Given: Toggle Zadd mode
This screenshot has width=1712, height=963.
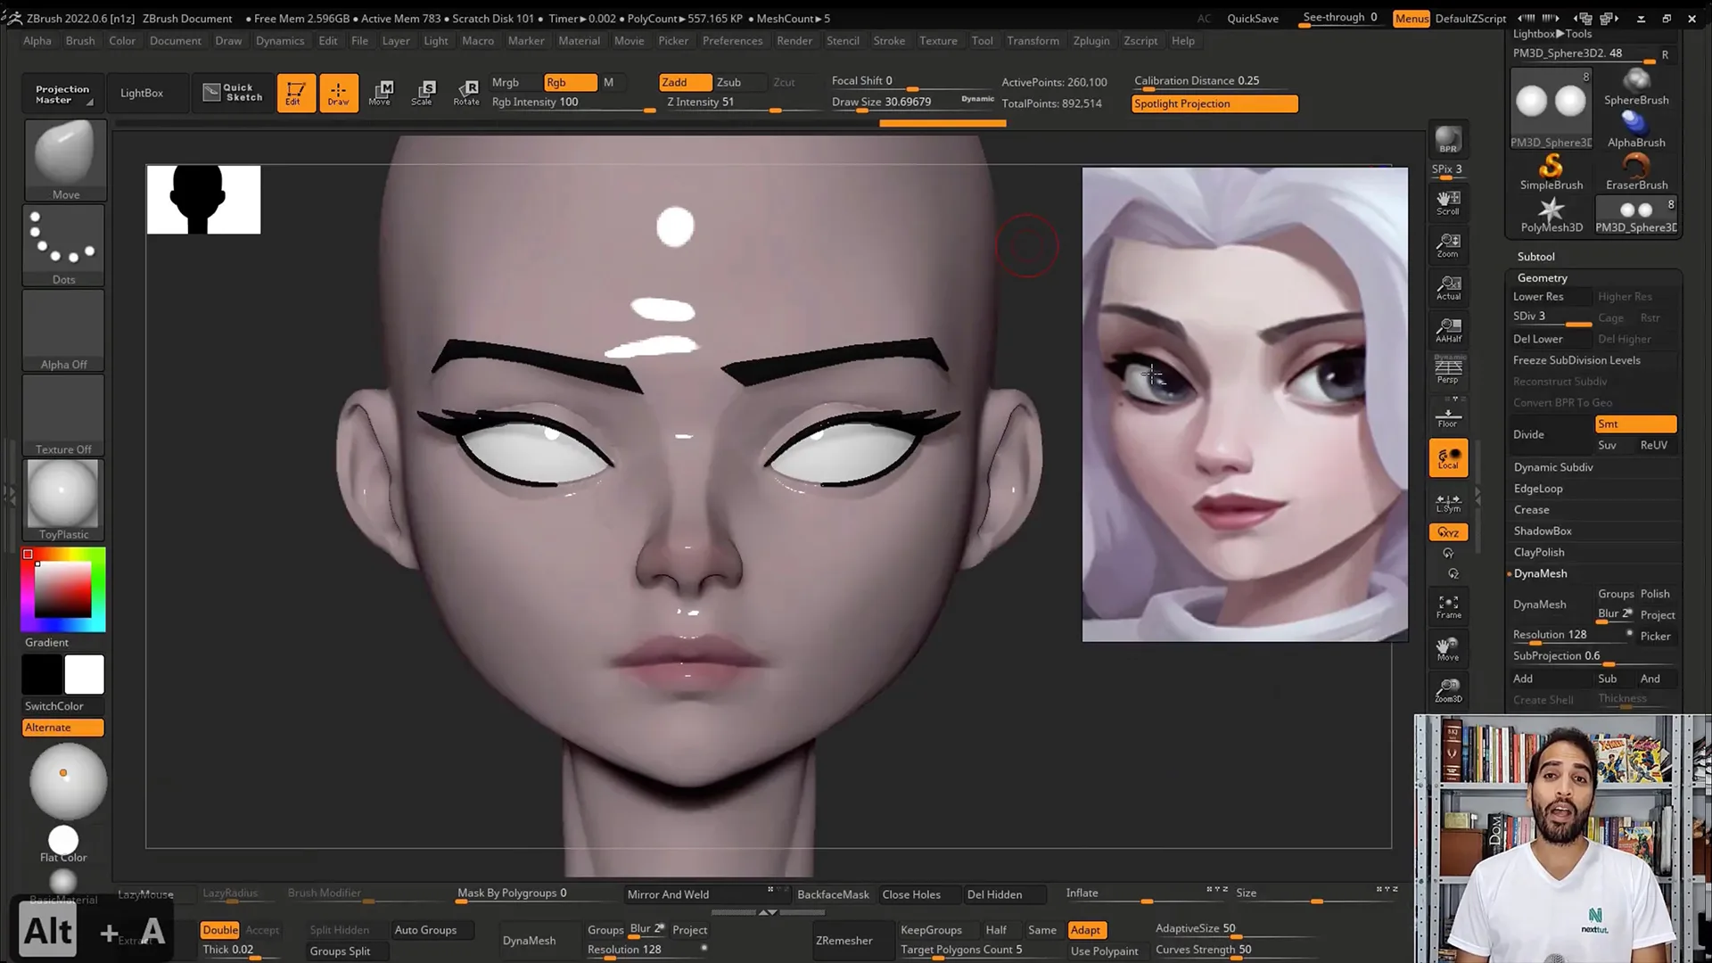Looking at the screenshot, I should [x=685, y=82].
